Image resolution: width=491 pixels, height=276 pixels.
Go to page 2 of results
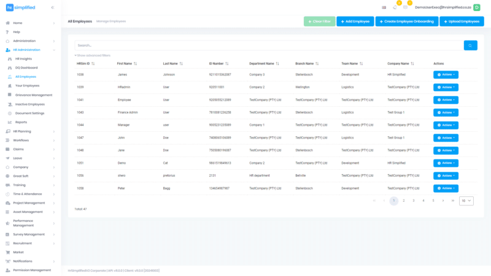(x=404, y=201)
